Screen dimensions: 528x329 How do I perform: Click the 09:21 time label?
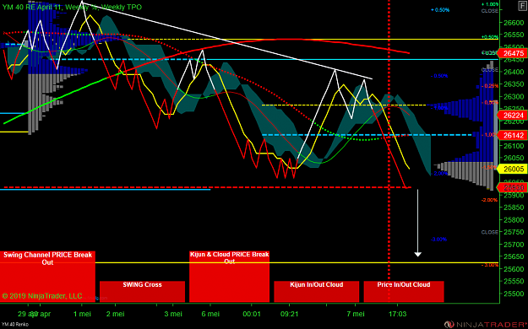click(x=289, y=314)
